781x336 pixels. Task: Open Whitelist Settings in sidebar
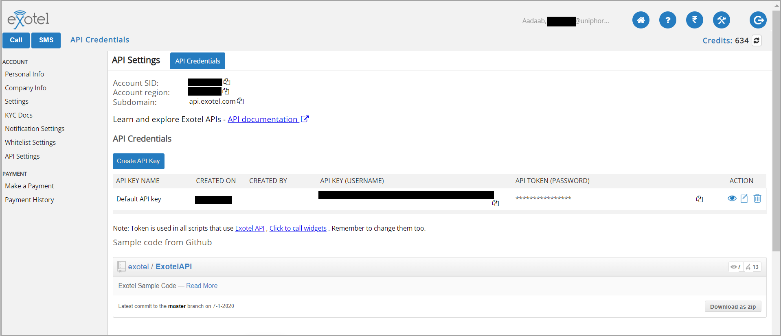30,142
